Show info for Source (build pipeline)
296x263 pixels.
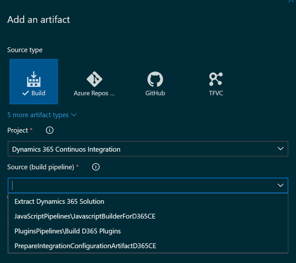click(x=96, y=167)
